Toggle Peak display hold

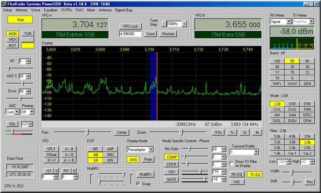point(148,160)
